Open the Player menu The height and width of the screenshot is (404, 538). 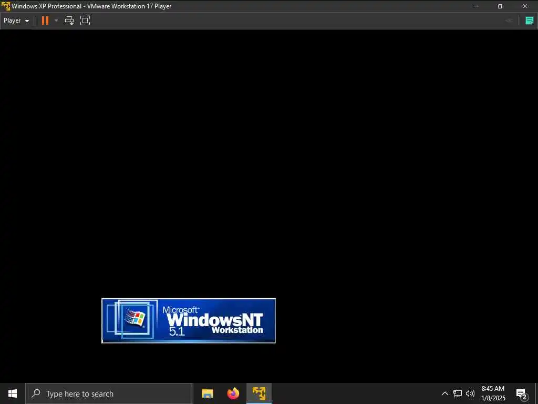tap(16, 21)
